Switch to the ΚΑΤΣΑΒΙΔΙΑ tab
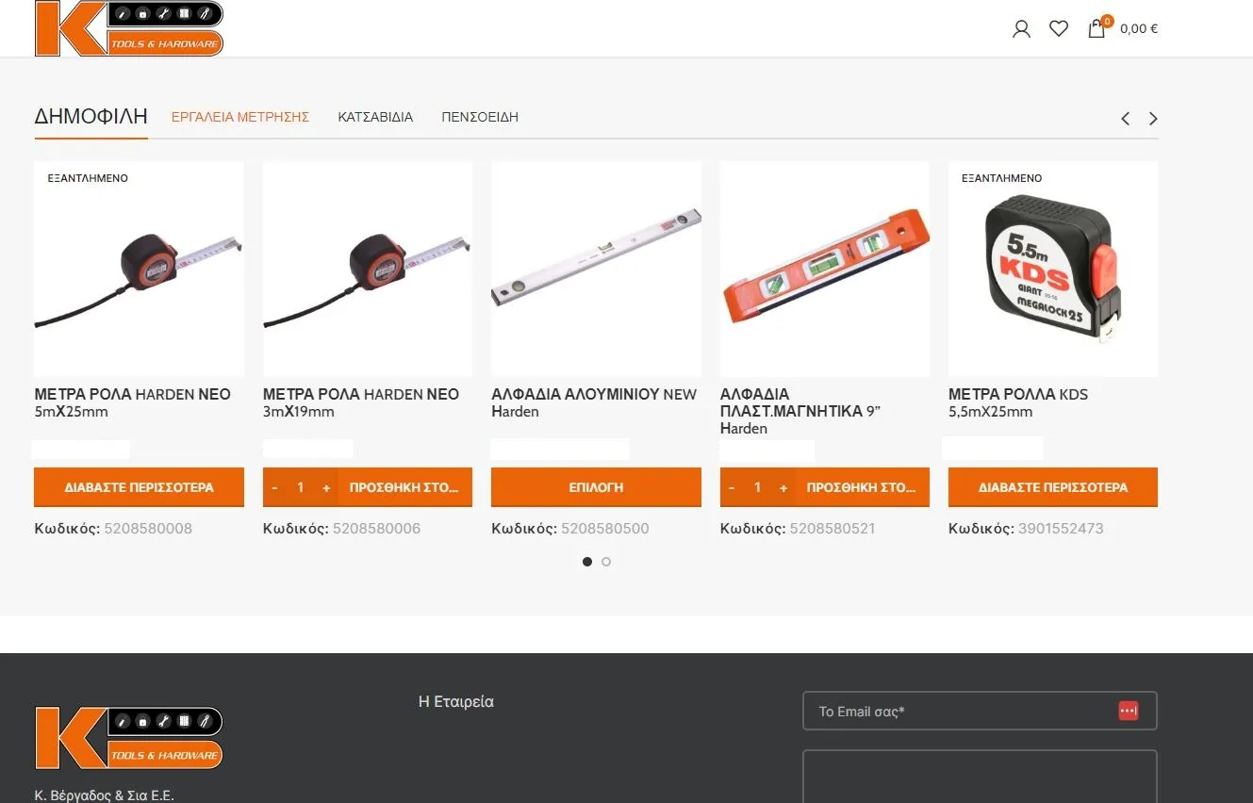Image resolution: width=1253 pixels, height=803 pixels. click(375, 117)
